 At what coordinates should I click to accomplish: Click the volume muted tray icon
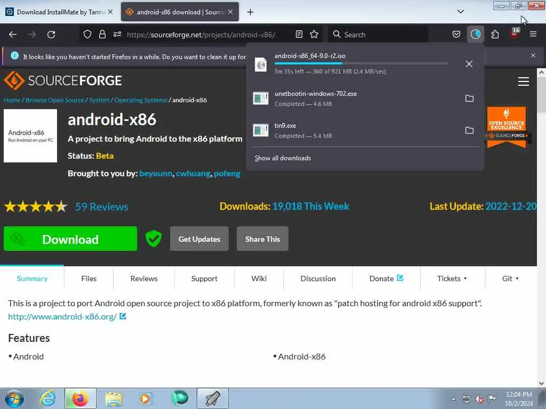479,399
